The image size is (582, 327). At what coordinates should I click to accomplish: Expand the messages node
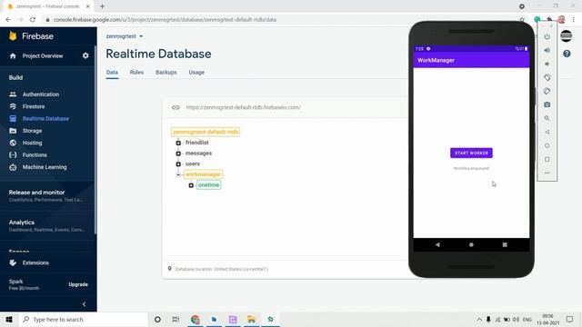tap(178, 154)
